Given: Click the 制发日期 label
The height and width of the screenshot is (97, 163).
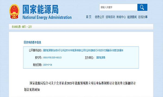Looking at the screenshot, I should coord(37,65).
